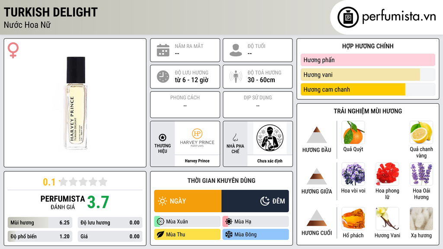Select the Mùa Thu season bar

coord(187,234)
